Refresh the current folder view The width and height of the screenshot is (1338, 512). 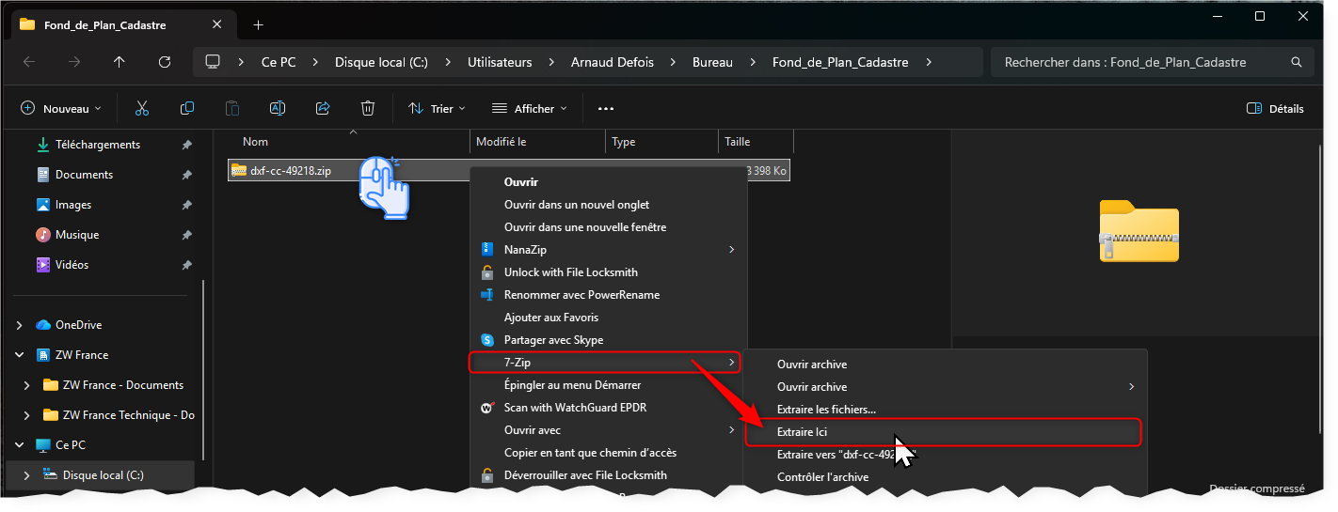(165, 62)
